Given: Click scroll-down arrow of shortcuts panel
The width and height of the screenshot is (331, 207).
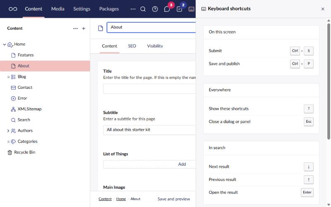Looking at the screenshot, I should pyautogui.click(x=329, y=205).
